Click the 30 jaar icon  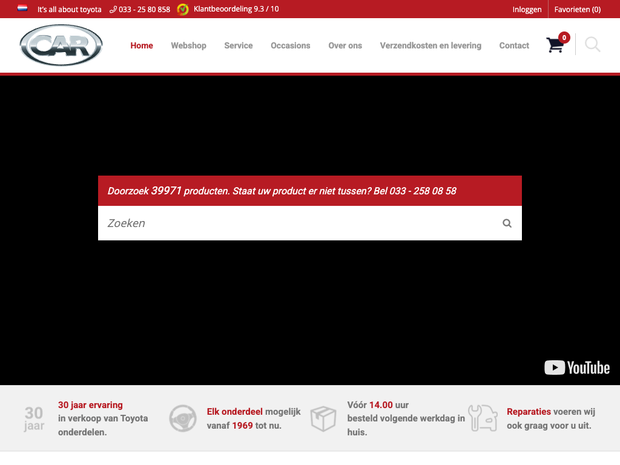(x=34, y=418)
